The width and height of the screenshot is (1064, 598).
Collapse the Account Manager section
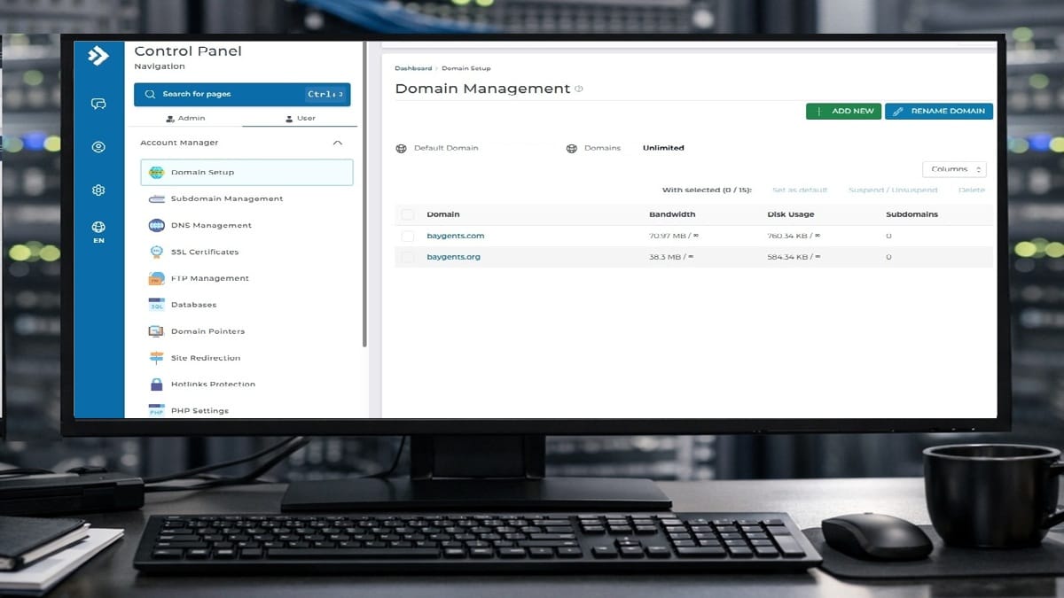click(x=338, y=142)
